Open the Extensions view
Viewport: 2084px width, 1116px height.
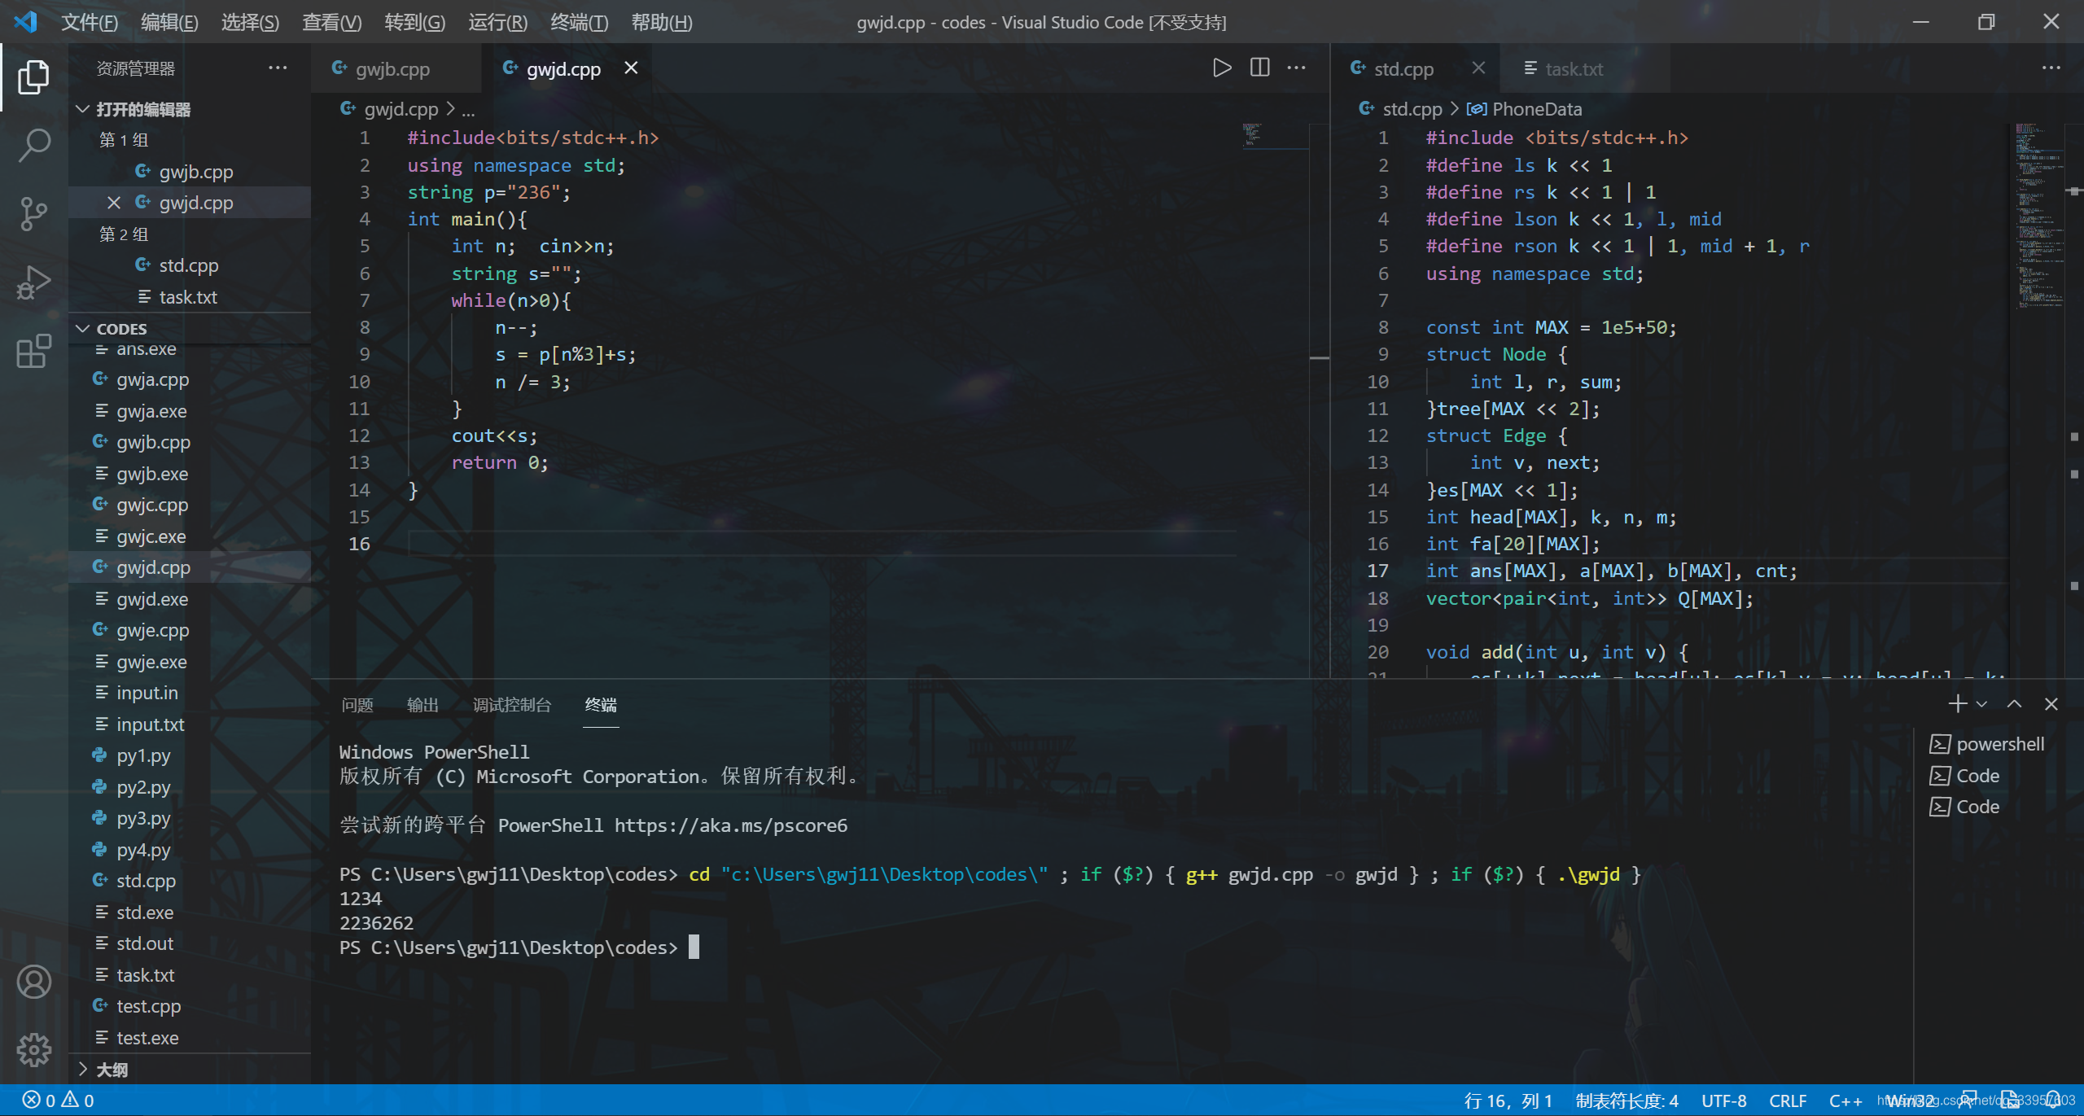pos(33,352)
